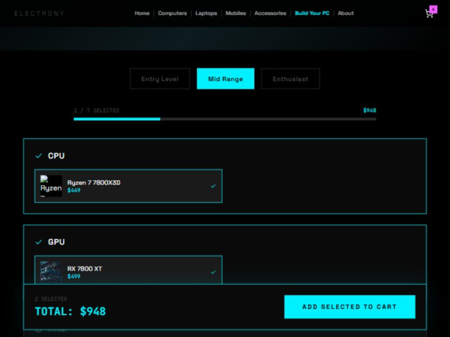Click Add Selected To Cart

pos(350,307)
